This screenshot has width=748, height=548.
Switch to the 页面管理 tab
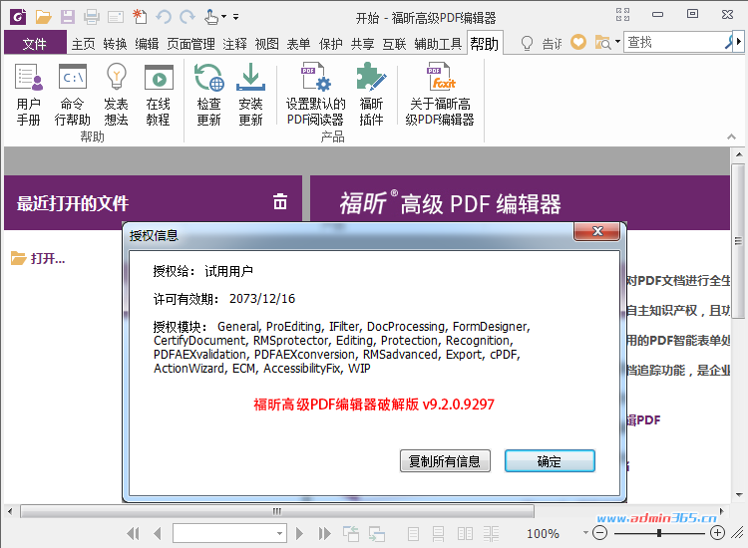[x=190, y=44]
